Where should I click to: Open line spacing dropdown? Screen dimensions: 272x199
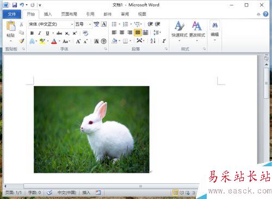tap(157, 33)
